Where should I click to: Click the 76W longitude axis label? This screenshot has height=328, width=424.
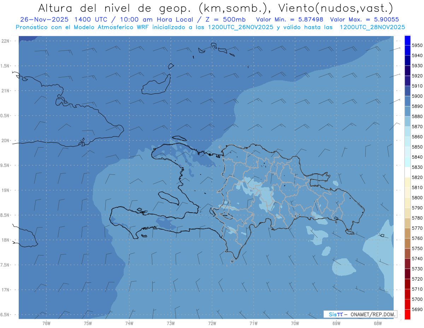(46, 323)
